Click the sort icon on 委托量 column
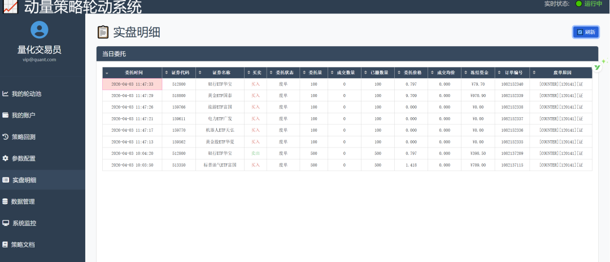Viewport: 610px width, 262px height. pyautogui.click(x=304, y=73)
